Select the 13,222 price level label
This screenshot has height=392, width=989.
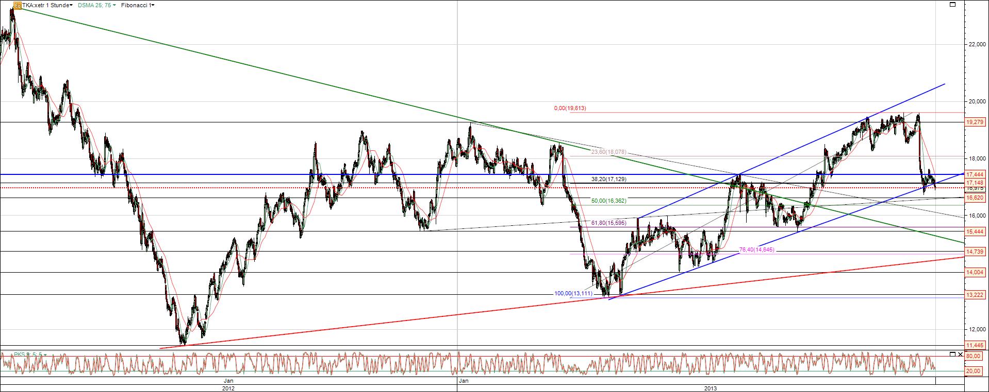(975, 295)
